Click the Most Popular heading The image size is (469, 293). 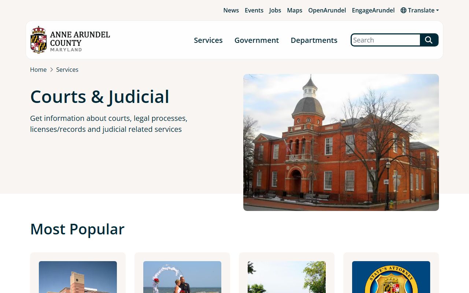click(x=77, y=229)
